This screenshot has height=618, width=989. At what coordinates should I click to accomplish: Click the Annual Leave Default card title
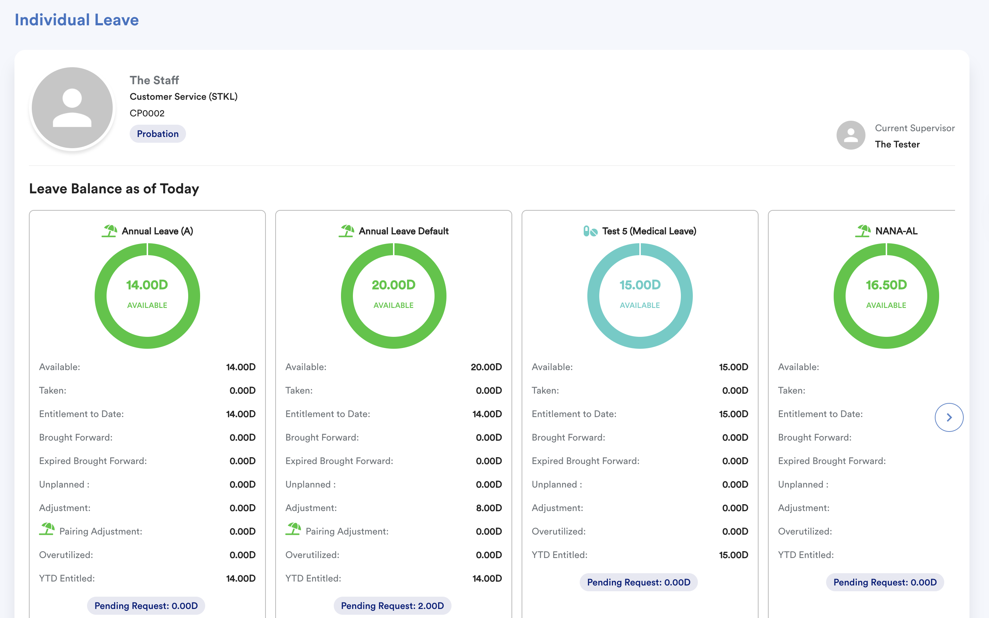click(x=403, y=231)
